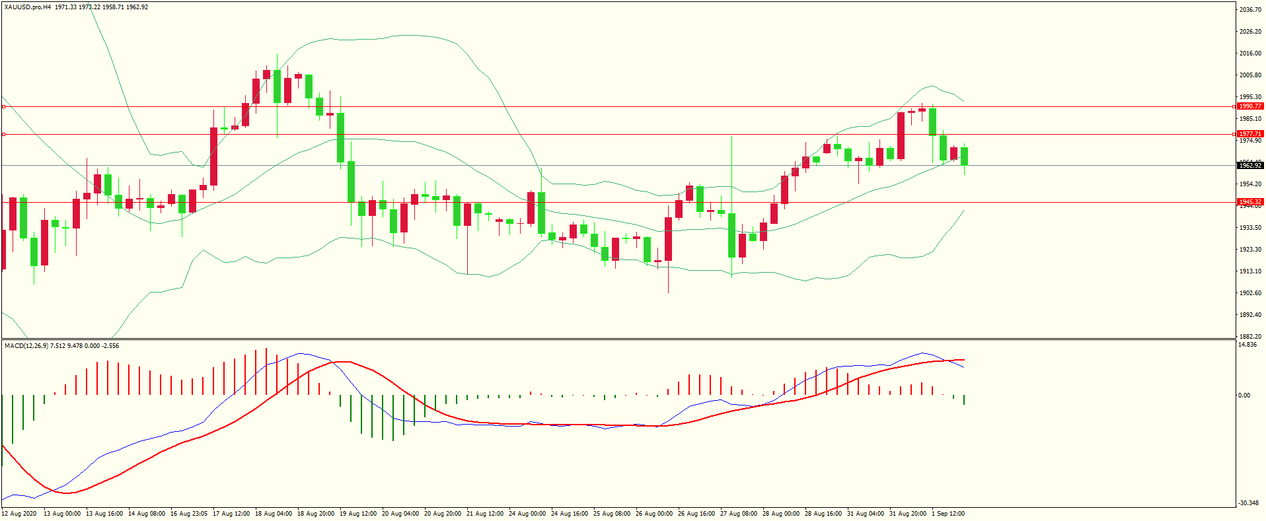Click the 31 Aug 20:00 time label
Viewport: 1266px width, 521px height.
click(908, 514)
